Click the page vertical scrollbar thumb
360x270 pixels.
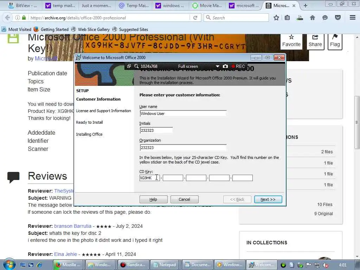pos(357,122)
